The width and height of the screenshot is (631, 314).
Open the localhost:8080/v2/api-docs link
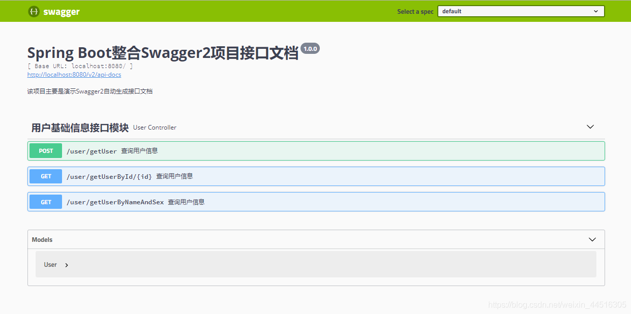pyautogui.click(x=74, y=75)
